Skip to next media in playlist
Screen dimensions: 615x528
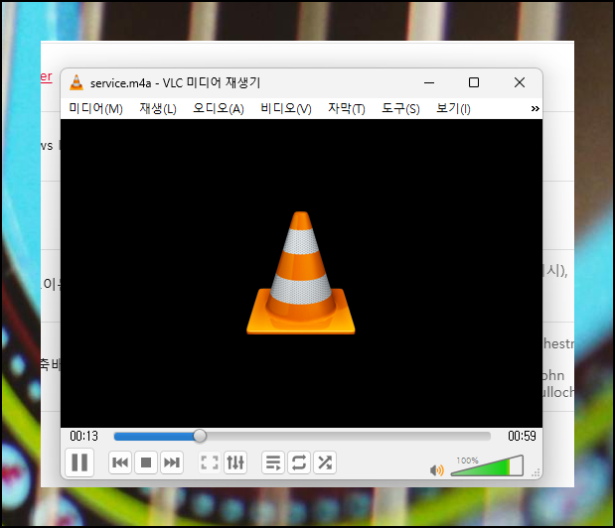point(172,462)
